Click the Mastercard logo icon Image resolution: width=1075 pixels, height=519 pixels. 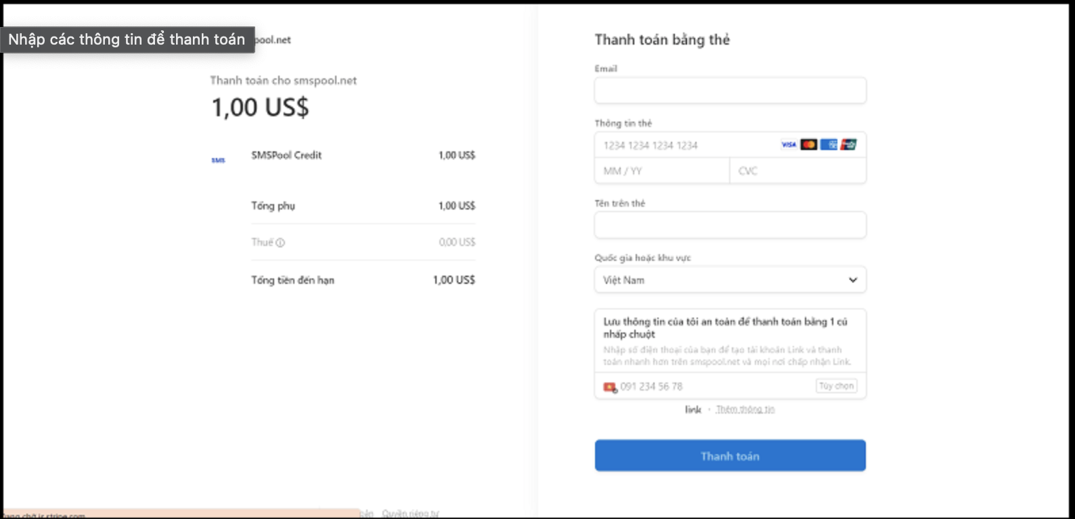click(808, 145)
